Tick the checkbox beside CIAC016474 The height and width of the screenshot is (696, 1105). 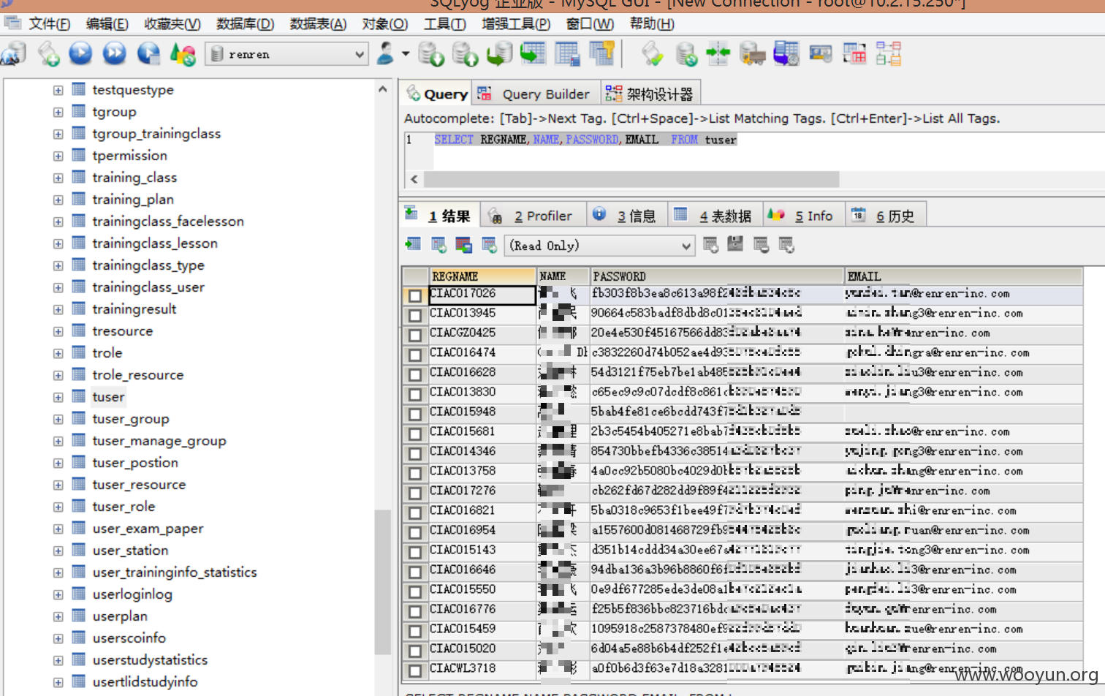click(x=415, y=355)
